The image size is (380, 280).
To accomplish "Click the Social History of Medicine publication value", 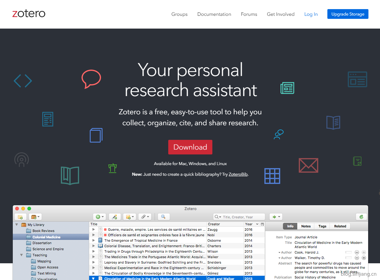I will click(x=315, y=277).
